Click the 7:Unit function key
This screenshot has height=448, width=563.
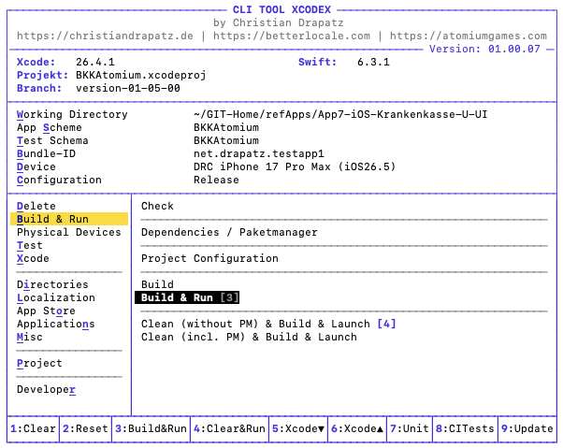click(410, 429)
